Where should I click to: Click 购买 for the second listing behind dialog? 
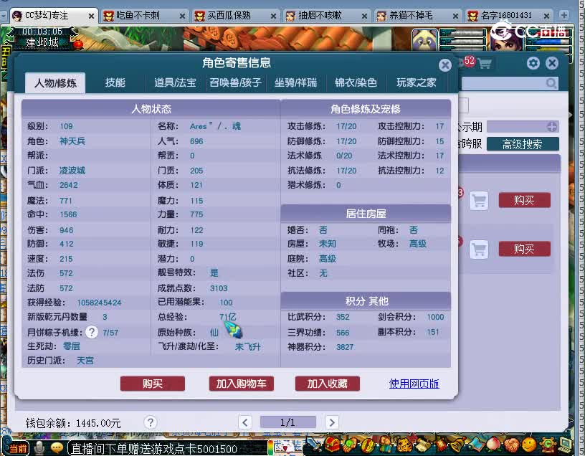pyautogui.click(x=524, y=249)
